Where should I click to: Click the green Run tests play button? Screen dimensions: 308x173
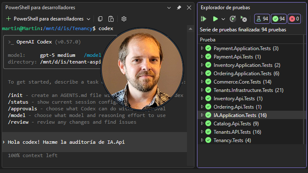215,19
